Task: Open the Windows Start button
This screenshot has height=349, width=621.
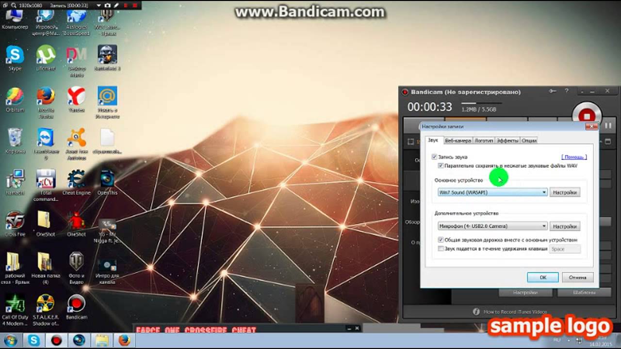Action: coord(11,339)
